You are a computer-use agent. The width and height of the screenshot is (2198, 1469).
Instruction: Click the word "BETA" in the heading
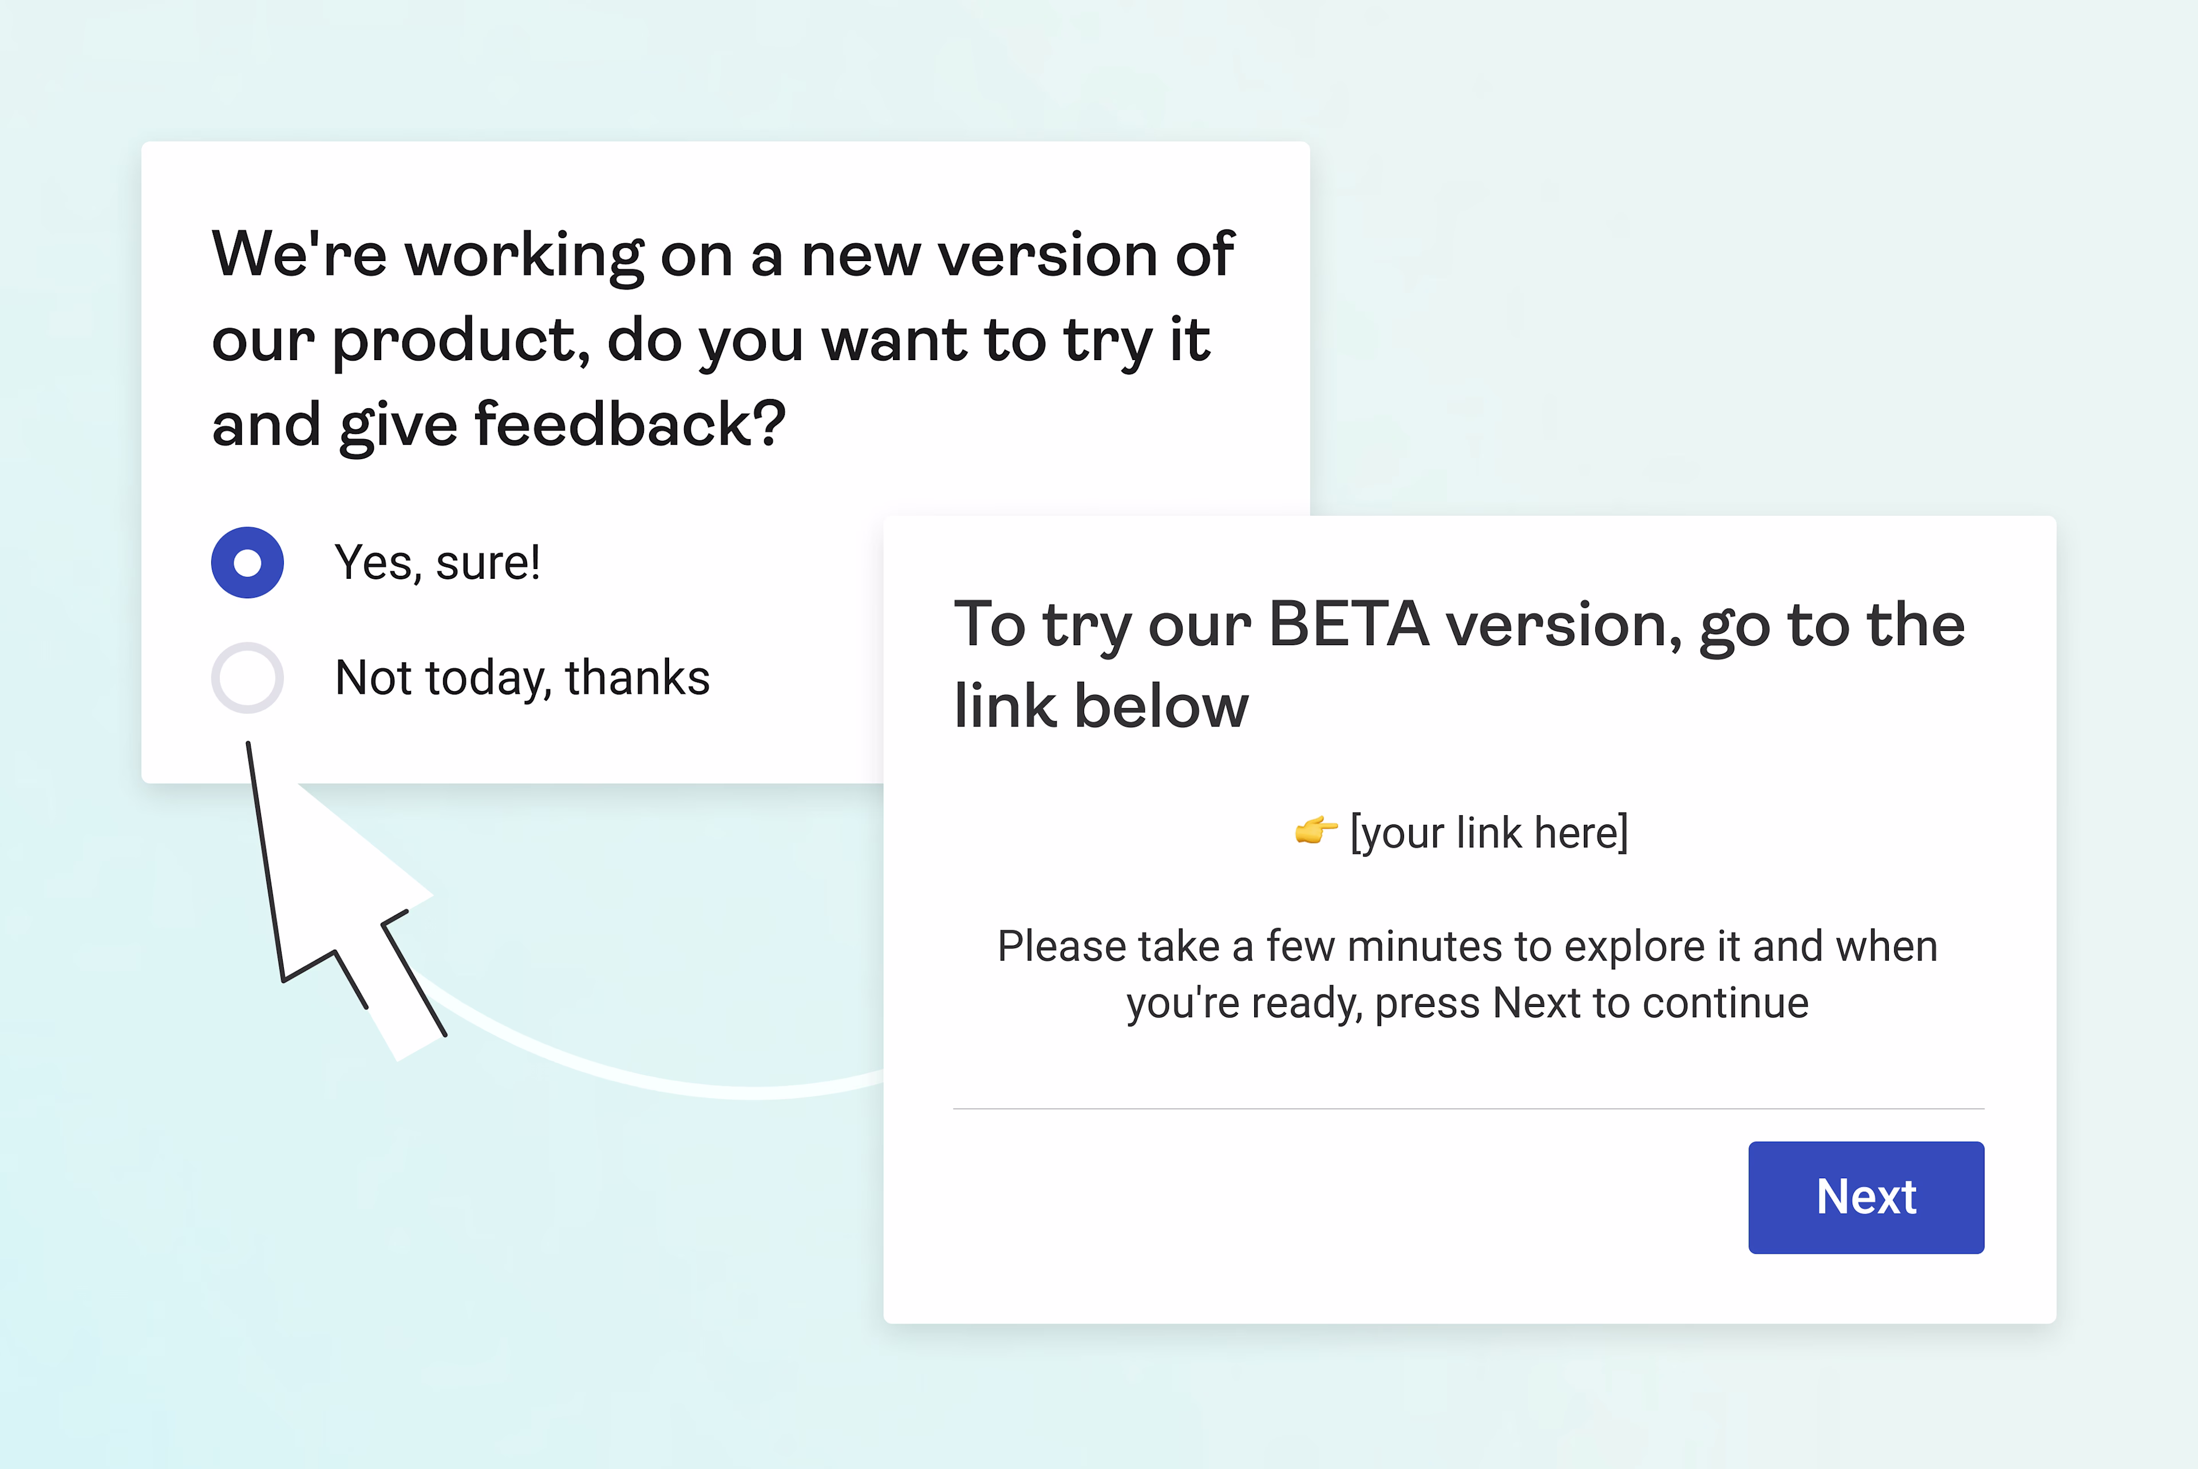pyautogui.click(x=1349, y=625)
